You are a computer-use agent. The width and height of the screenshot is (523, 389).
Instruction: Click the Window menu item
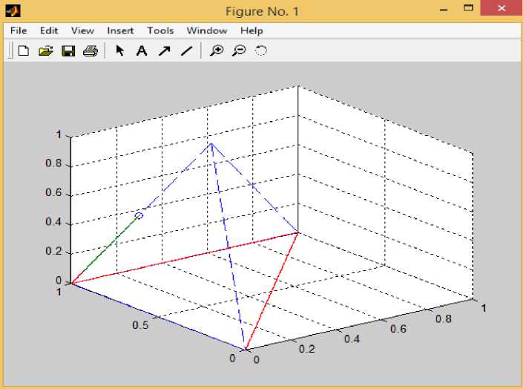[x=206, y=30]
